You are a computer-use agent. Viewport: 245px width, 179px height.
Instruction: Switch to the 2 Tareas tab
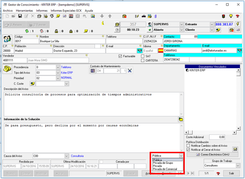(x=38, y=25)
